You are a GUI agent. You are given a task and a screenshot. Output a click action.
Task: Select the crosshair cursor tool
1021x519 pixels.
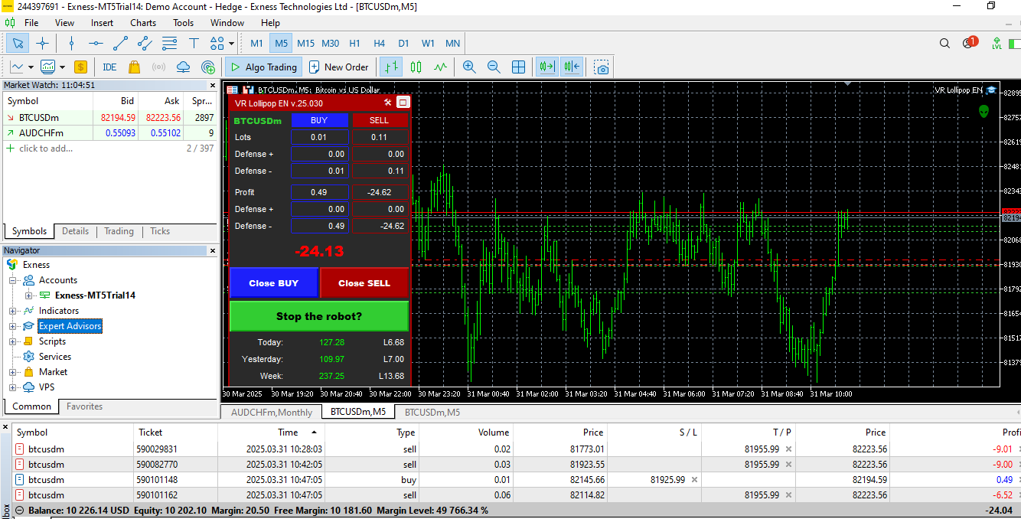43,44
